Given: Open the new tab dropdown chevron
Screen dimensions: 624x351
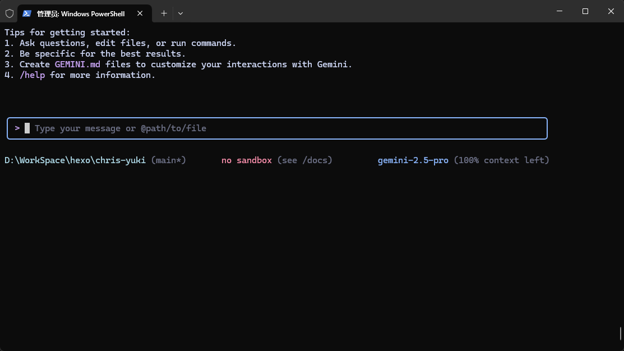Looking at the screenshot, I should (x=180, y=13).
